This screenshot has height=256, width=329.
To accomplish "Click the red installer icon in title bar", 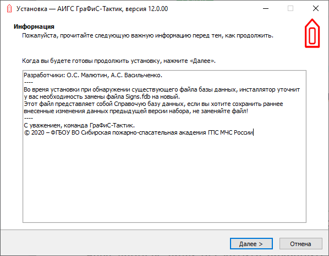I will 9,9.
